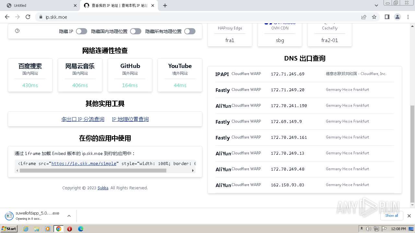Image resolution: width=415 pixels, height=233 pixels.
Task: Click the code box scroll right arrow
Action: 193,171
